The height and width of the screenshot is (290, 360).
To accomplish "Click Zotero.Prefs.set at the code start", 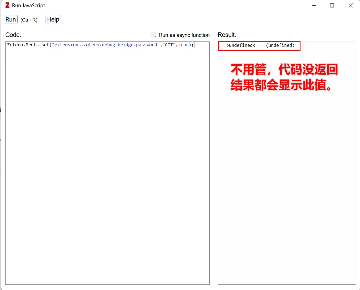I will click(x=28, y=45).
